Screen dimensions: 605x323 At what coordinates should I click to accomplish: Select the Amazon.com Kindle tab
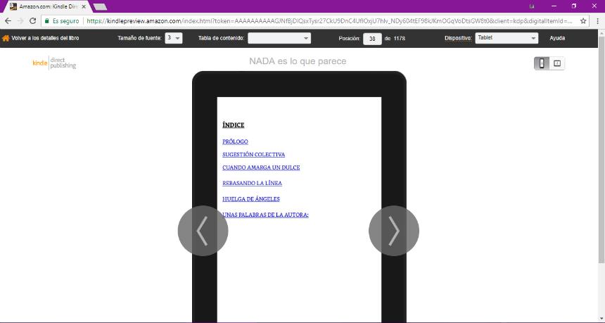49,6
